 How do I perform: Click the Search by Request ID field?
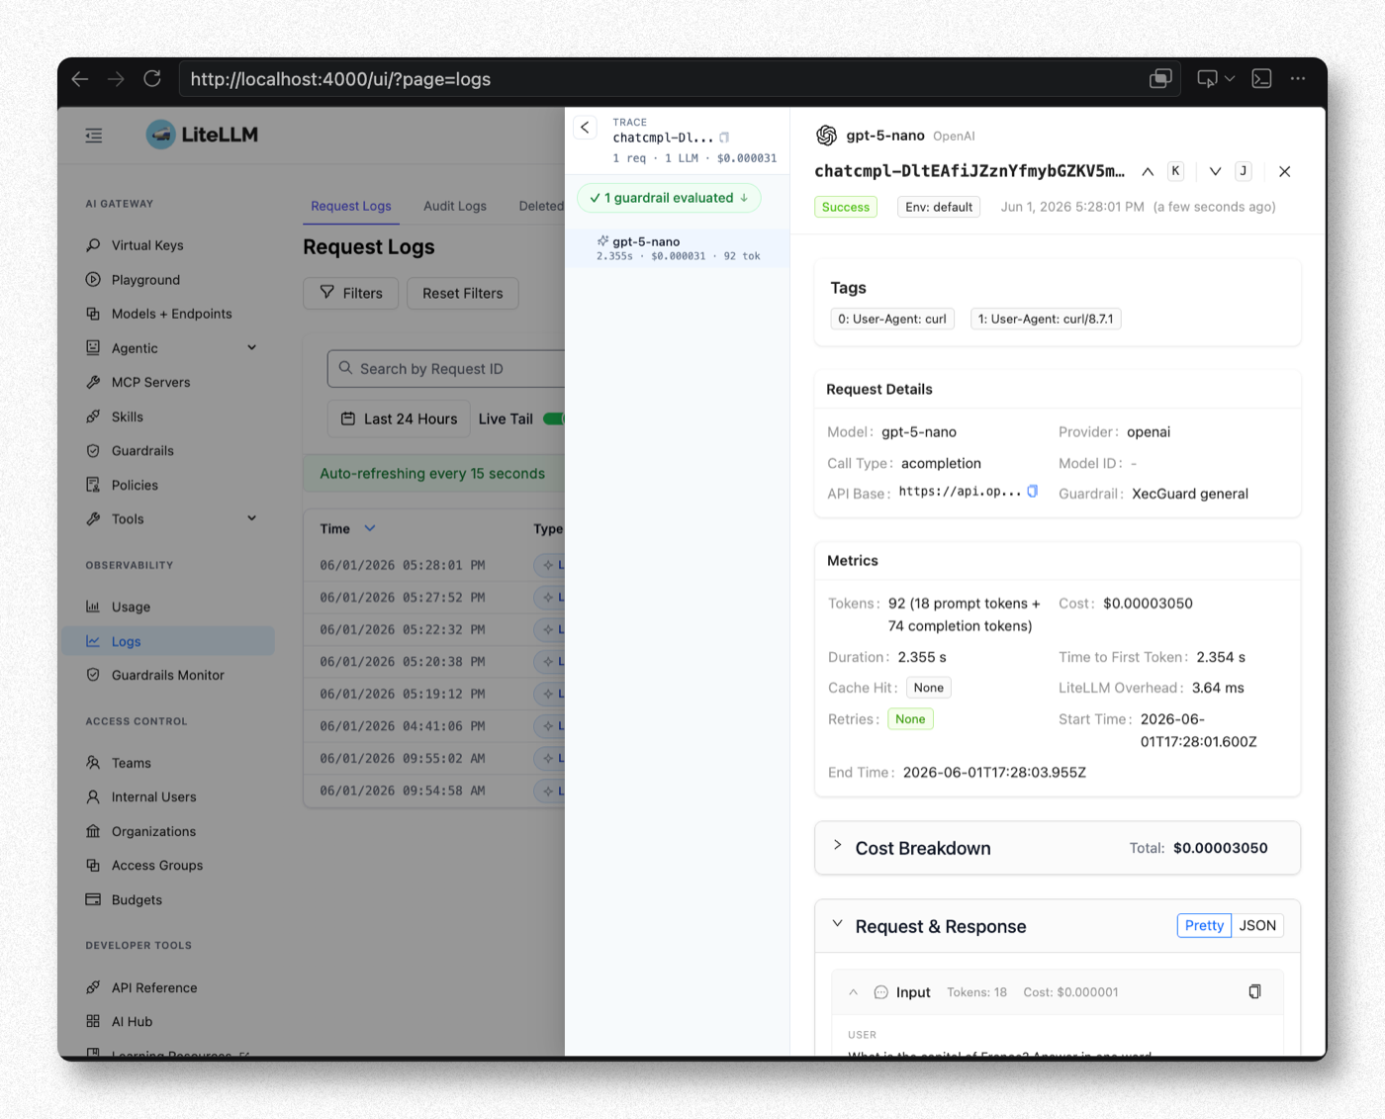(446, 368)
